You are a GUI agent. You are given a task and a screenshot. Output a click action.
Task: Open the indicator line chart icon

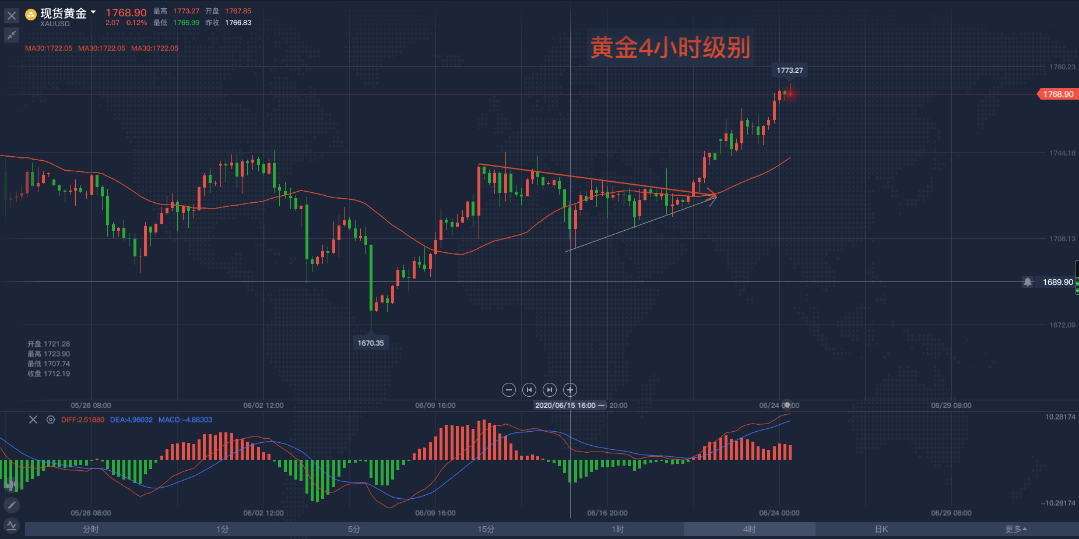tap(11, 526)
